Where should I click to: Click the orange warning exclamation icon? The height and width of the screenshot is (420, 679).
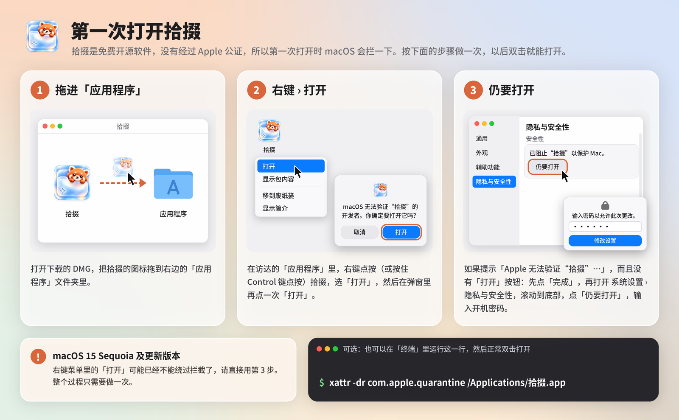38,356
